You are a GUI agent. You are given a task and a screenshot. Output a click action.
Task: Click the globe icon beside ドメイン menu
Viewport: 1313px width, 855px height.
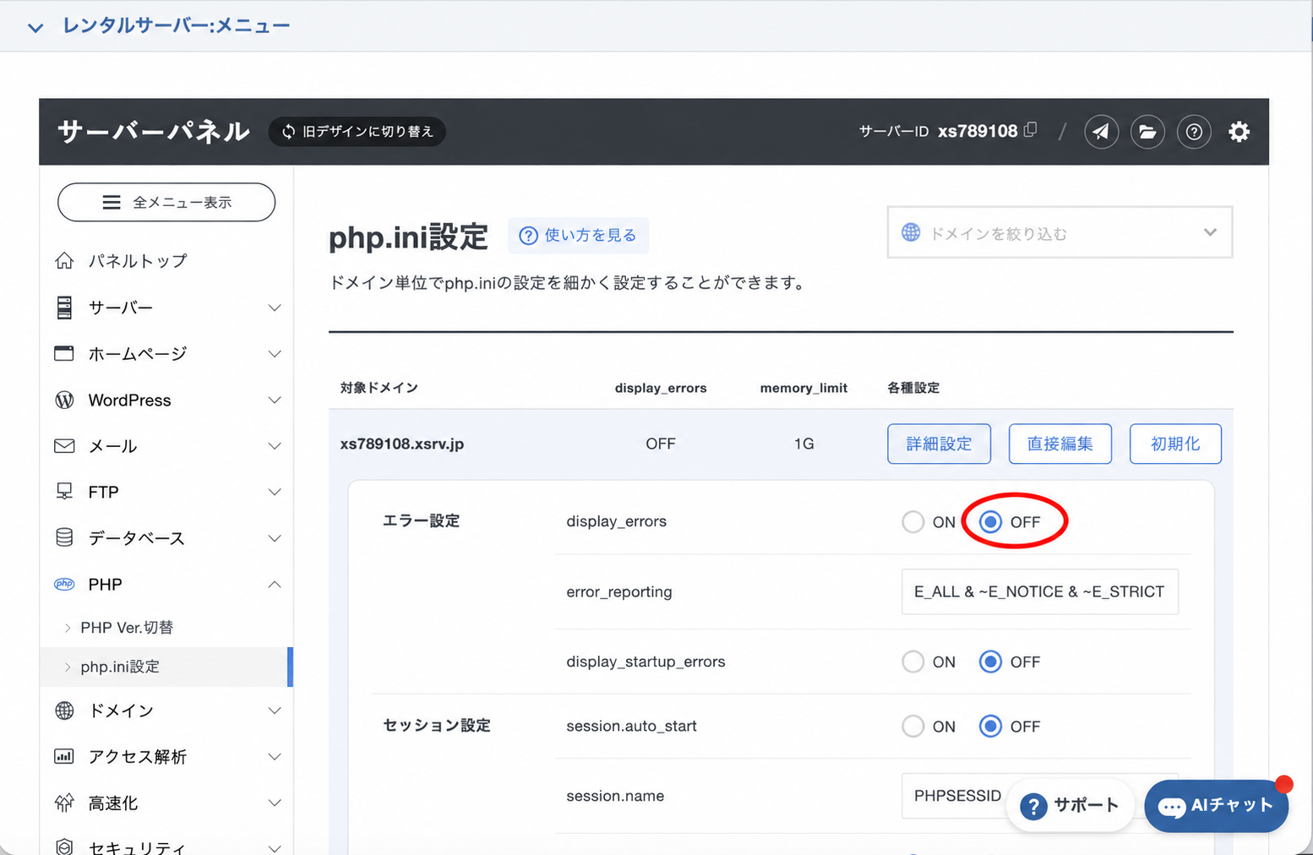pyautogui.click(x=64, y=711)
